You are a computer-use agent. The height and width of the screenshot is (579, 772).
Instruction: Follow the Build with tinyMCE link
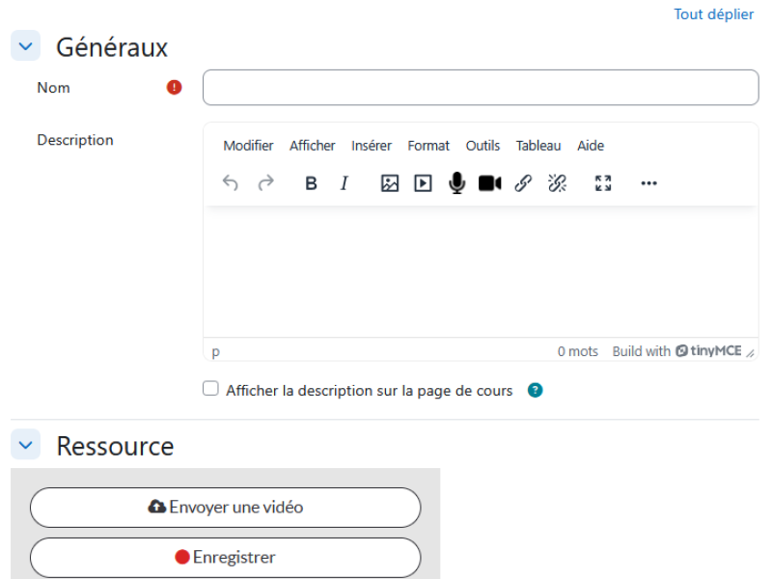[x=677, y=351]
